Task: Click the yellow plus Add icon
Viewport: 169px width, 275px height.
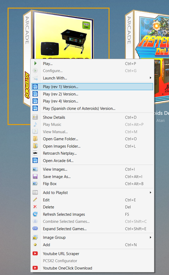Action: [x=35, y=245]
